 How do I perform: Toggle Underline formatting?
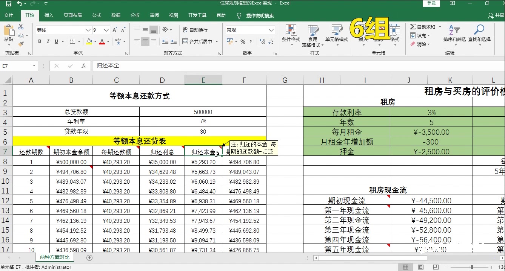click(x=57, y=41)
